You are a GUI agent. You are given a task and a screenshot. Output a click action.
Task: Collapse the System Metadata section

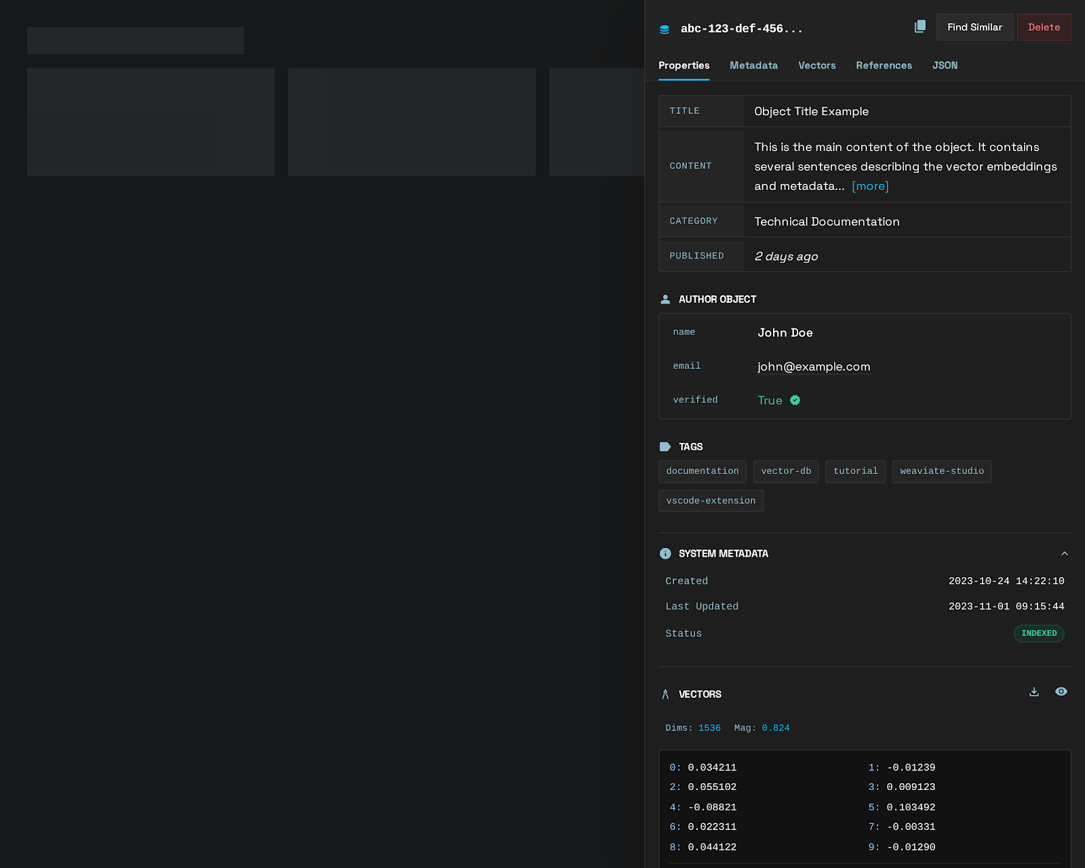(x=1064, y=553)
